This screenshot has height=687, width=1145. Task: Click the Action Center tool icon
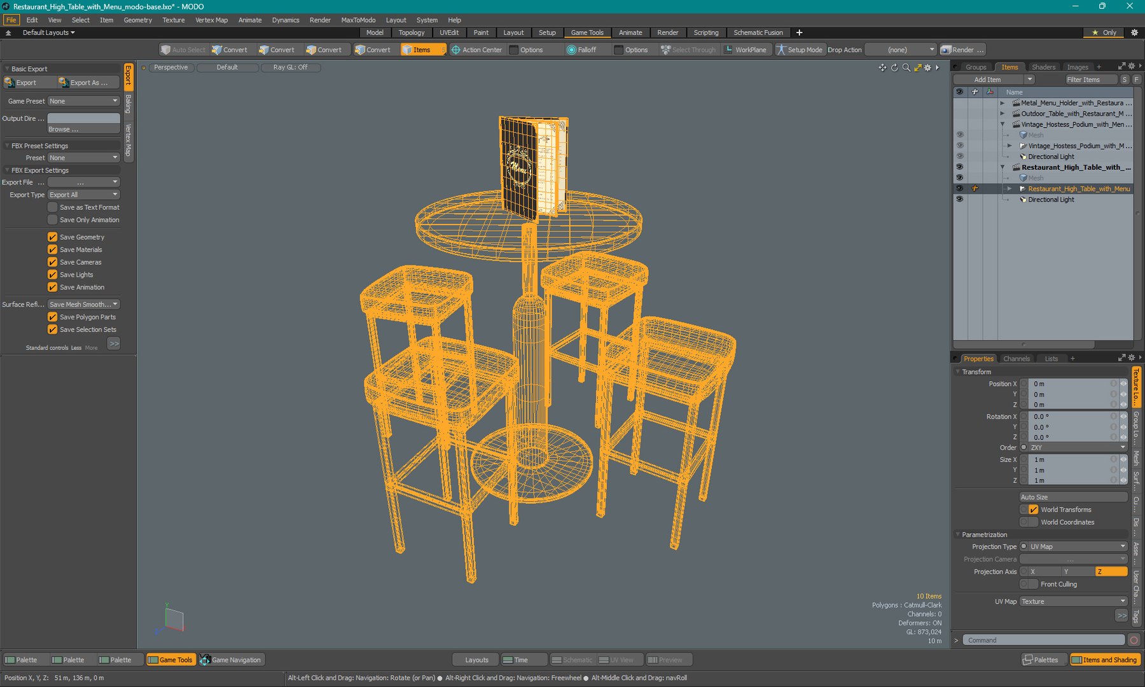click(x=455, y=50)
